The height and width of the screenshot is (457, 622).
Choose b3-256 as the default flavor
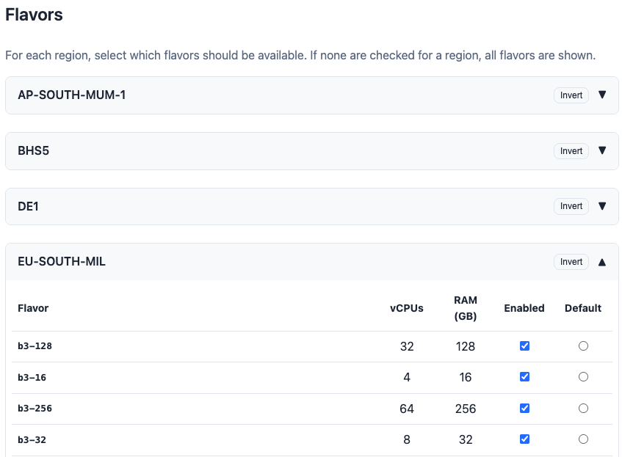pos(583,409)
